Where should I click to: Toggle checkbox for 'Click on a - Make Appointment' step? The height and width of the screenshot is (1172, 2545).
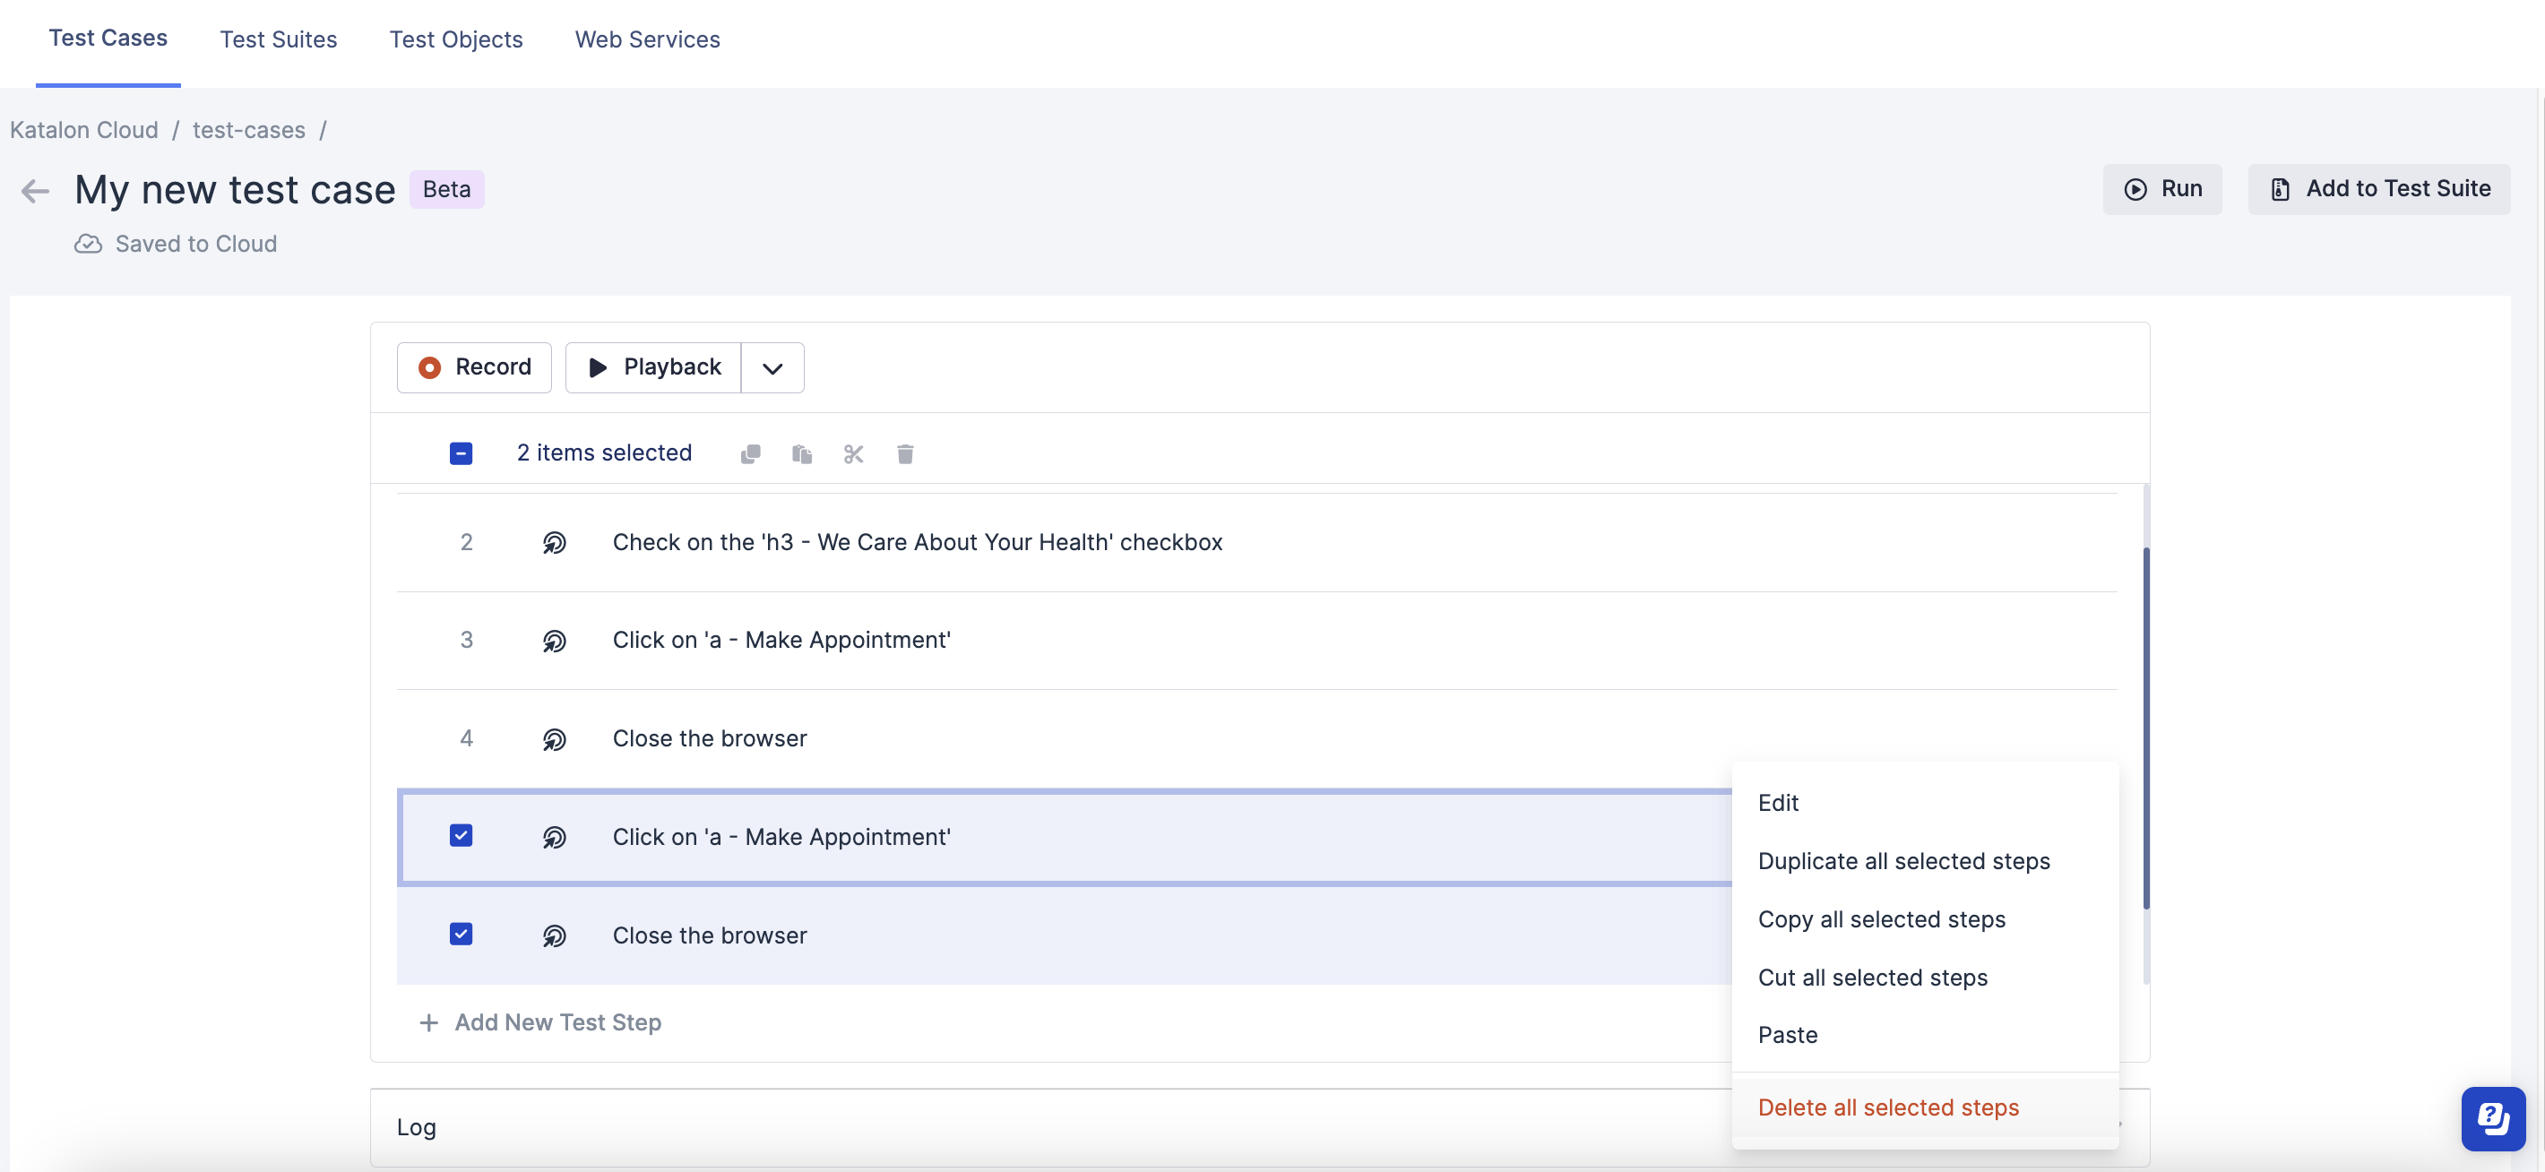pyautogui.click(x=460, y=834)
